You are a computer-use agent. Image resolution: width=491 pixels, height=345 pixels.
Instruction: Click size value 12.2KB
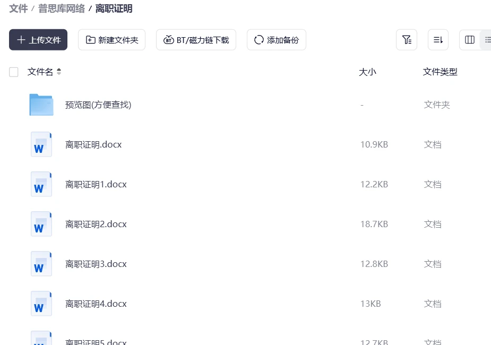pos(374,184)
